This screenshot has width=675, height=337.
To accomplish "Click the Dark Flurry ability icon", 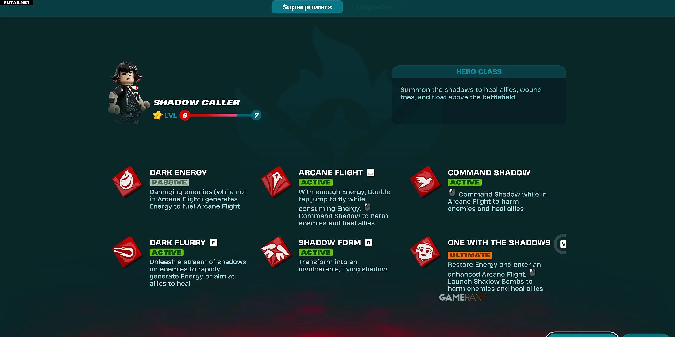I will (127, 252).
